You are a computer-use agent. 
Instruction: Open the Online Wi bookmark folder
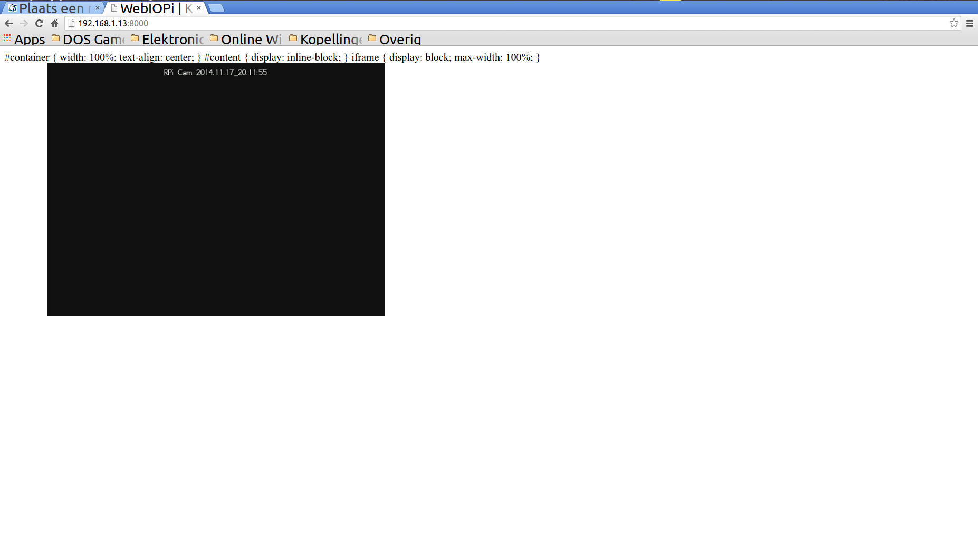coord(246,40)
